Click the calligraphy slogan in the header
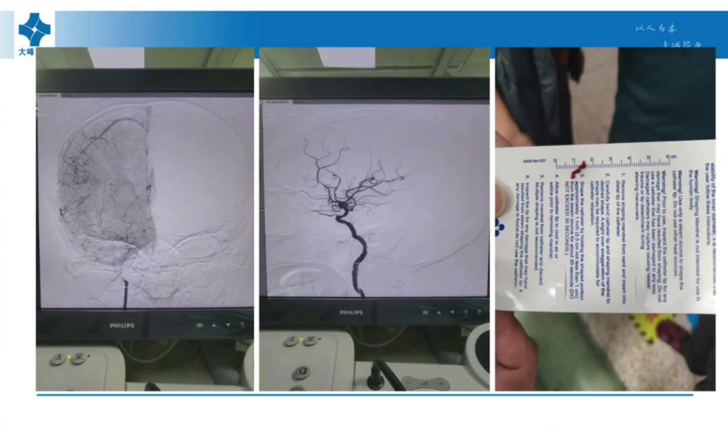 pyautogui.click(x=669, y=36)
